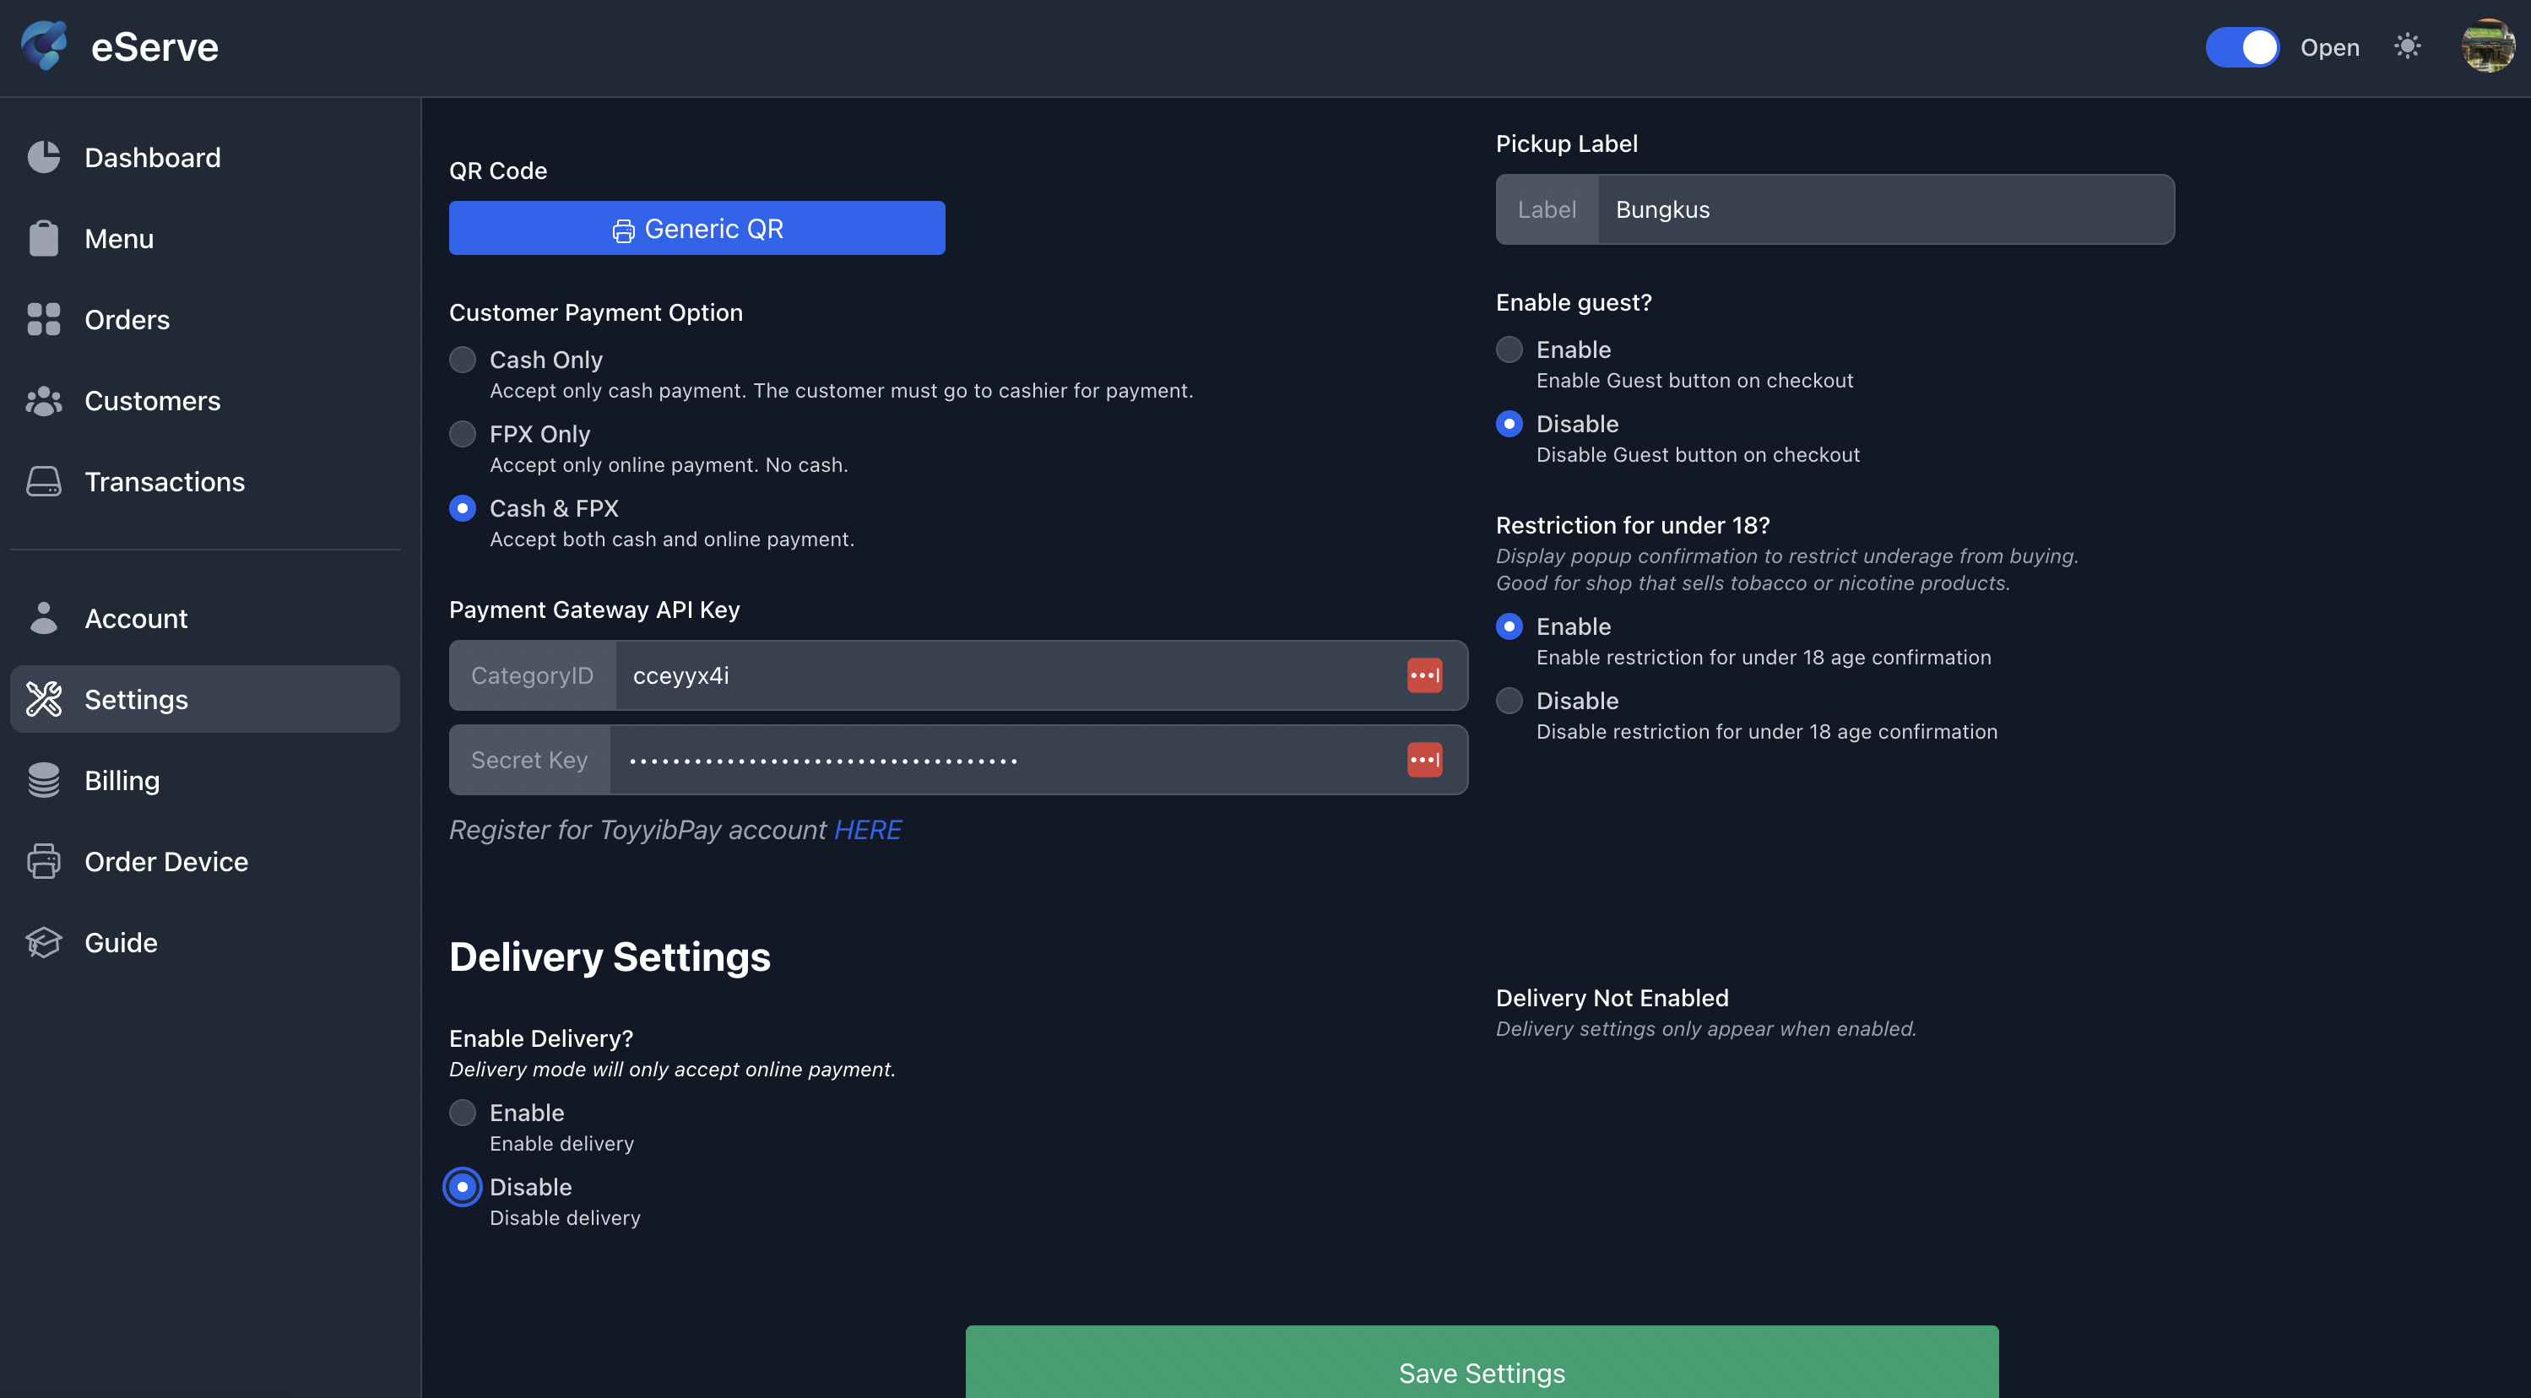Switch the shop Open toggle off
2531x1398 pixels.
pos(2241,47)
